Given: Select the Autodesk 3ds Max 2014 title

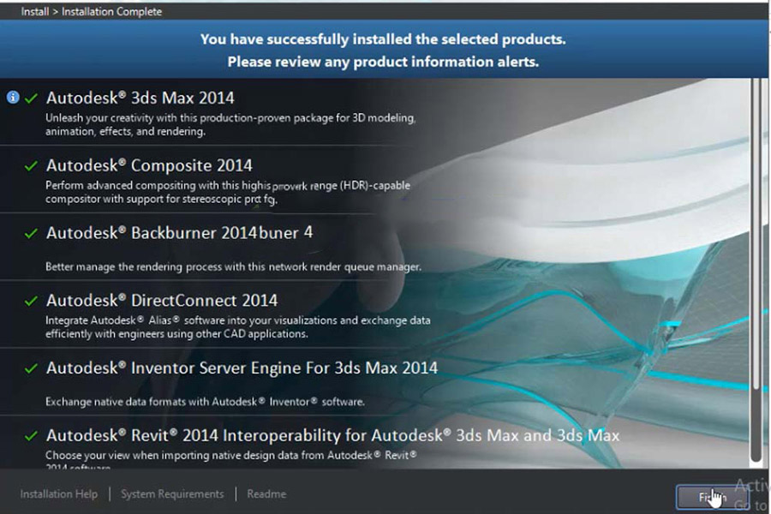Looking at the screenshot, I should pyautogui.click(x=140, y=98).
